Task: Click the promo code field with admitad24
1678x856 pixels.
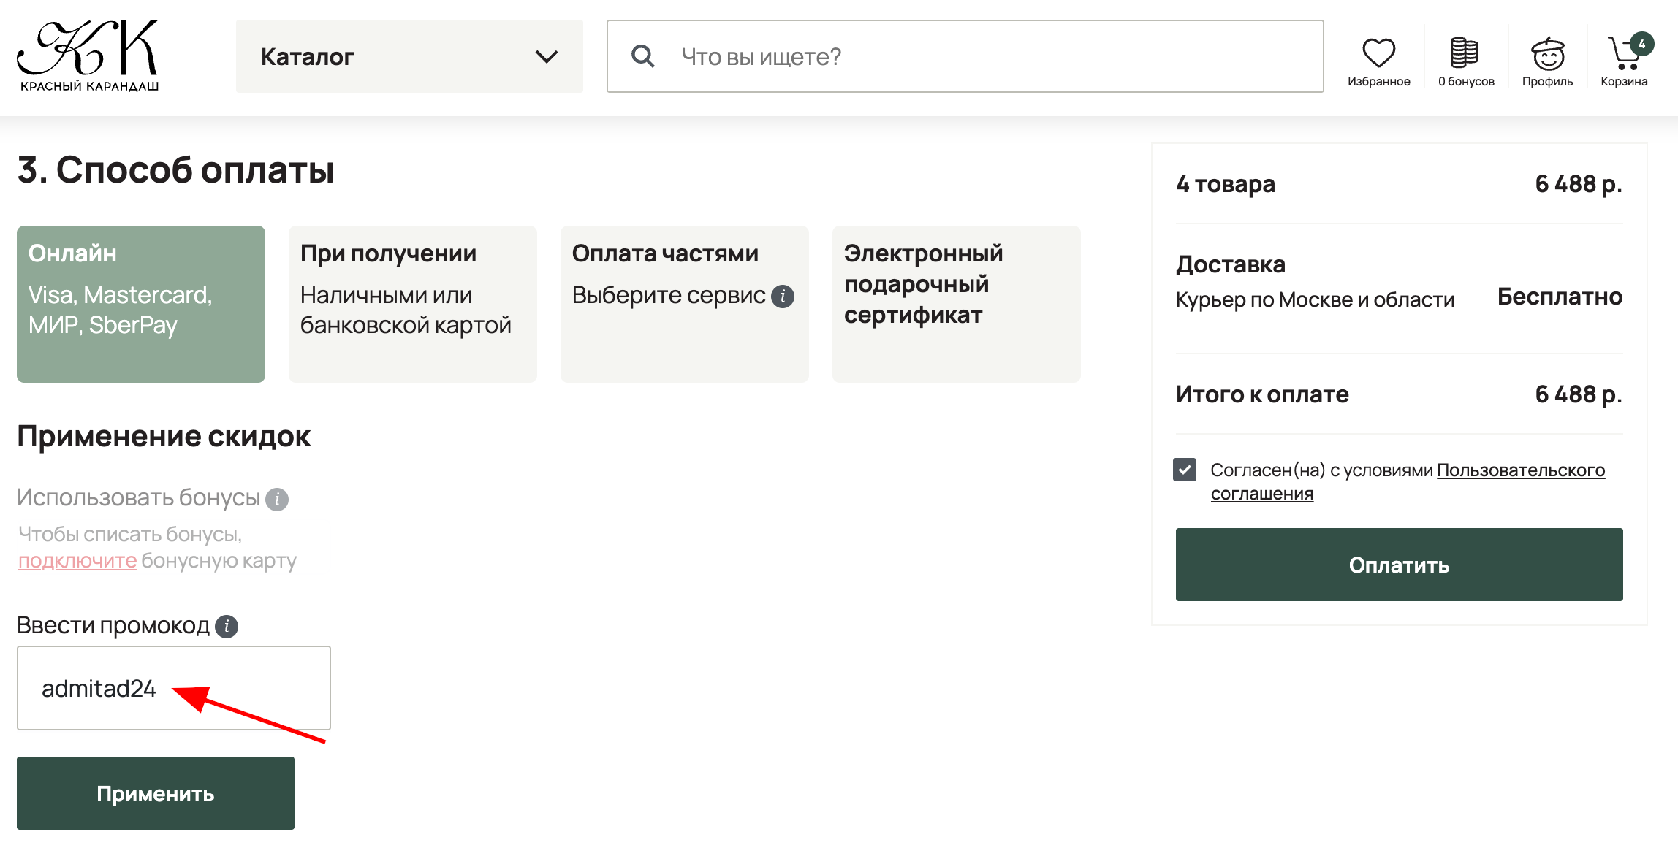Action: [173, 687]
